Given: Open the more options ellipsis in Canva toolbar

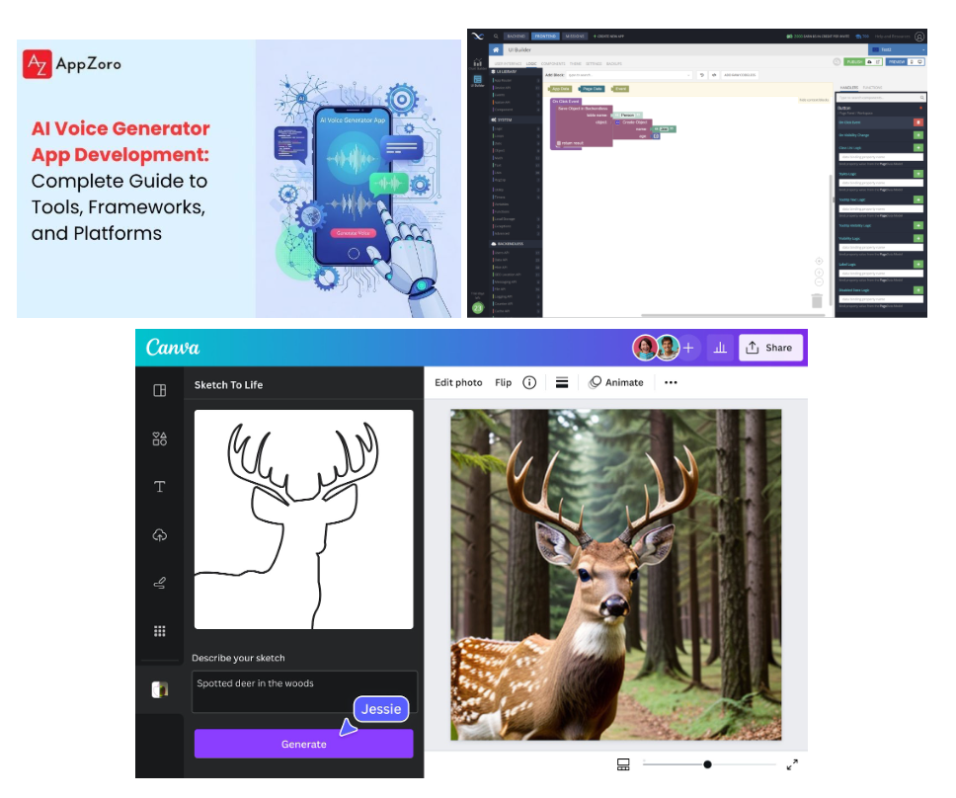Looking at the screenshot, I should (671, 382).
